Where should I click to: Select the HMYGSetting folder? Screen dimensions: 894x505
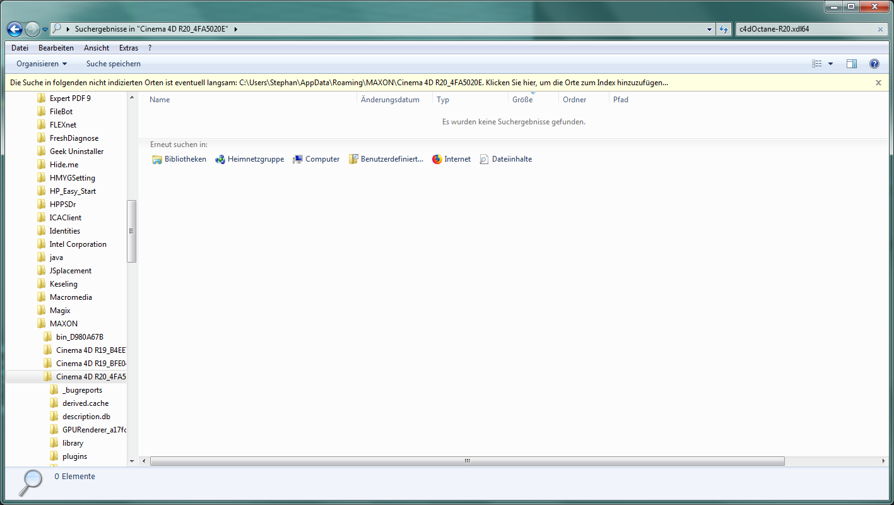(x=72, y=178)
